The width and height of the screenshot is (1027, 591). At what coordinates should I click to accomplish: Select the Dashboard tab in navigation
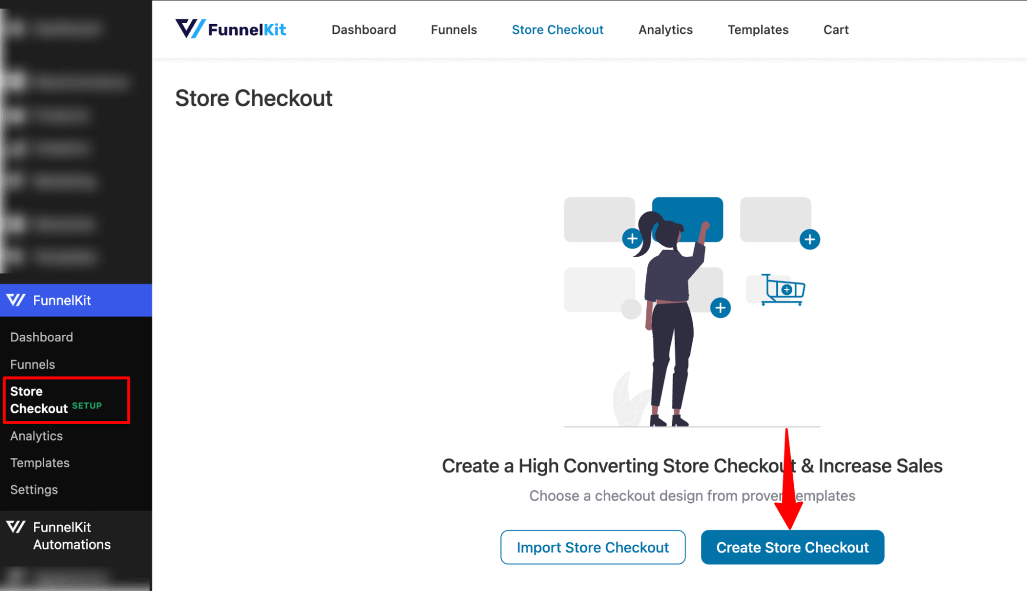363,30
